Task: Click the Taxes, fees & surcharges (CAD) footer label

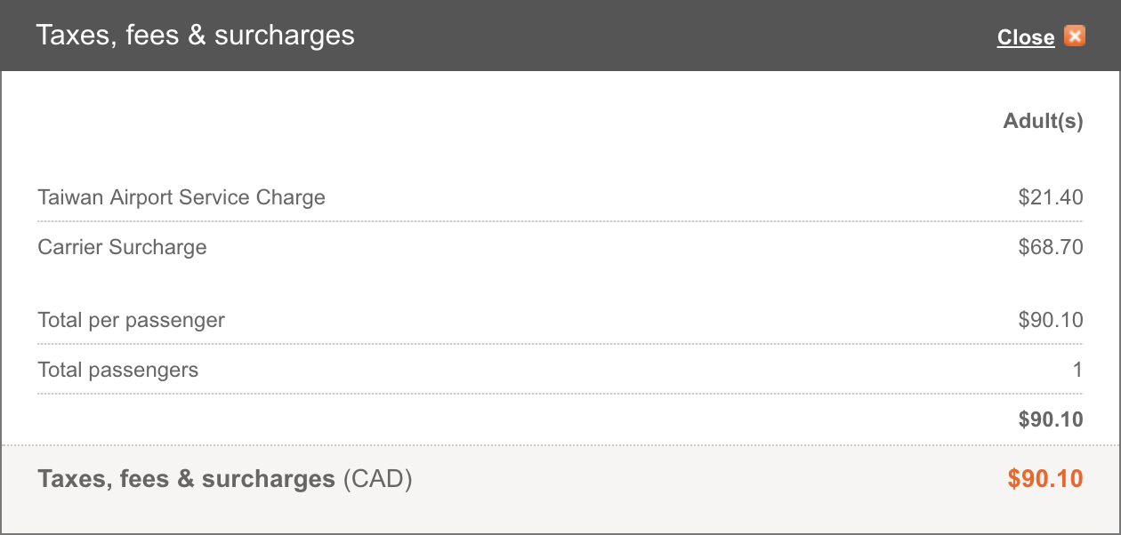Action: point(225,480)
